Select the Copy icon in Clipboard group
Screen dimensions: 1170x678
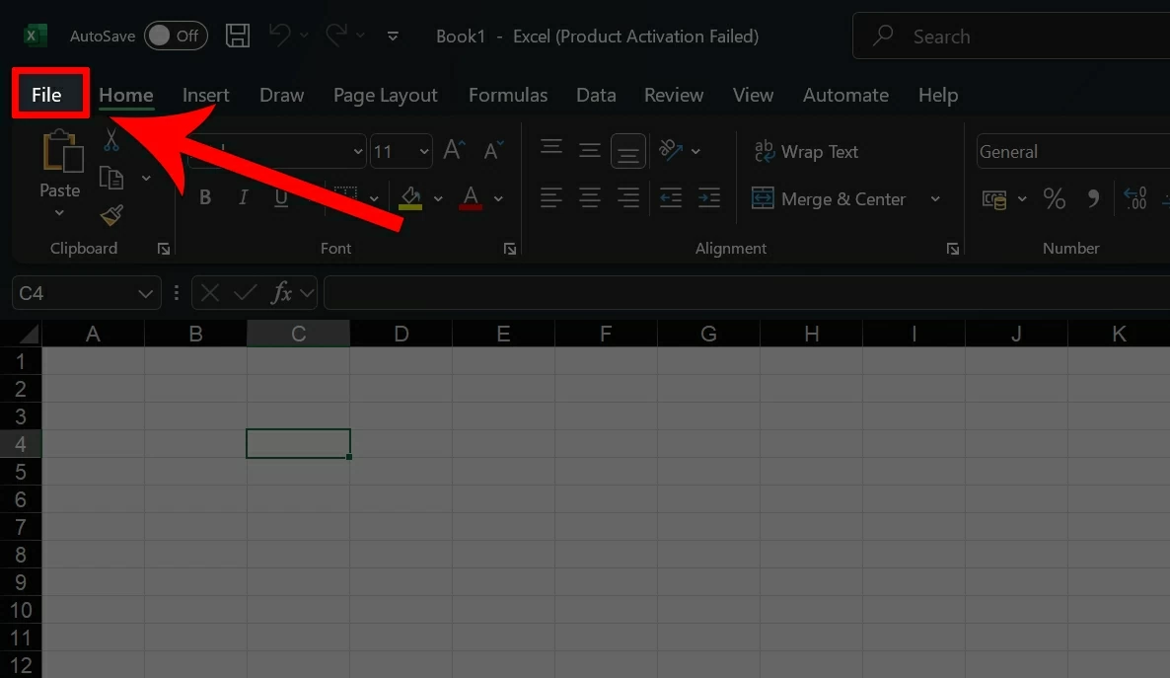click(x=111, y=178)
